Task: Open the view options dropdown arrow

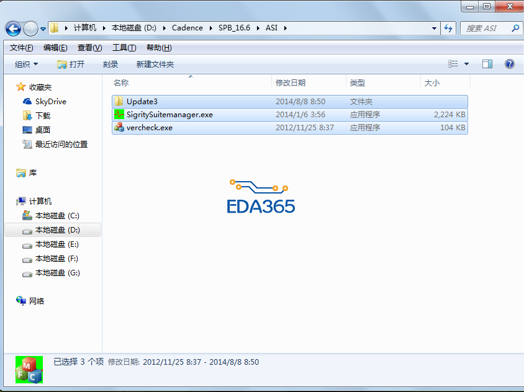Action: (x=466, y=64)
